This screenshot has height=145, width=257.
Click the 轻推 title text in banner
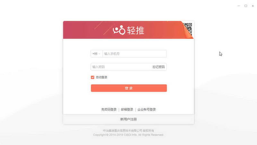pos(136,30)
